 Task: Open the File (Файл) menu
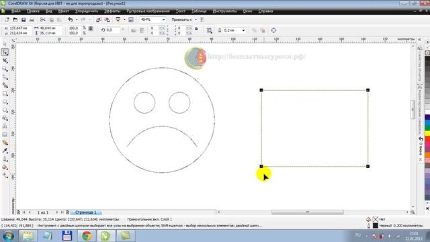[16, 11]
